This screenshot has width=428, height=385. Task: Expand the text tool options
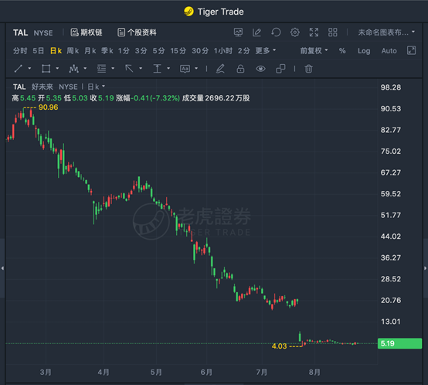(196, 69)
